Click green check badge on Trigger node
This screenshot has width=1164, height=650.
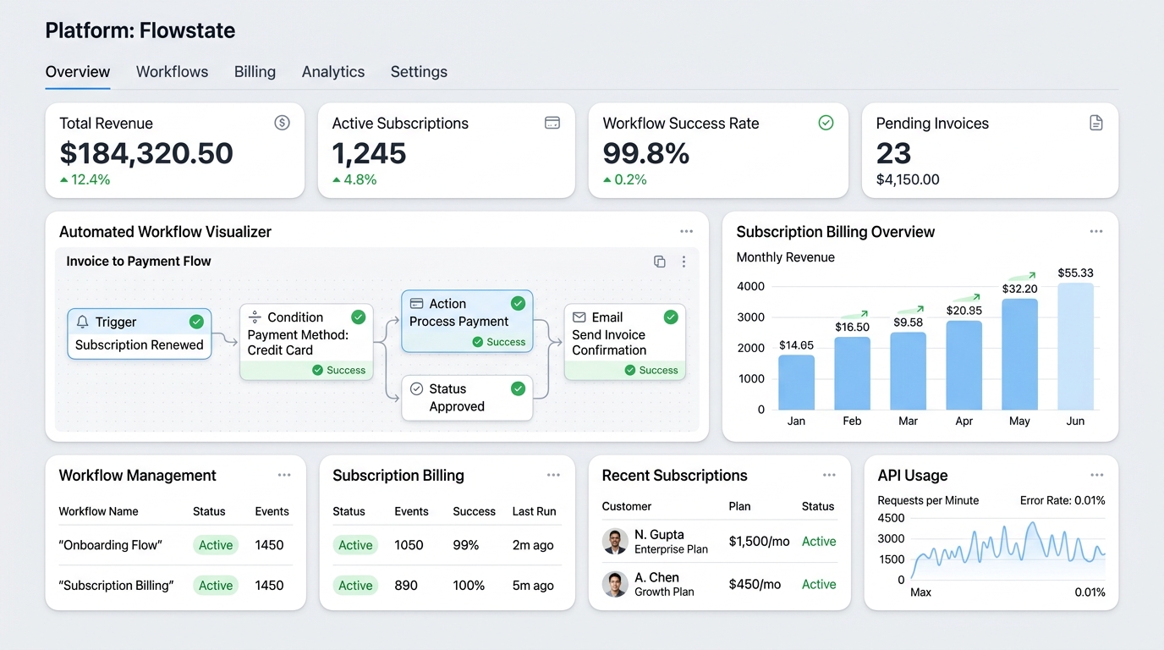196,322
